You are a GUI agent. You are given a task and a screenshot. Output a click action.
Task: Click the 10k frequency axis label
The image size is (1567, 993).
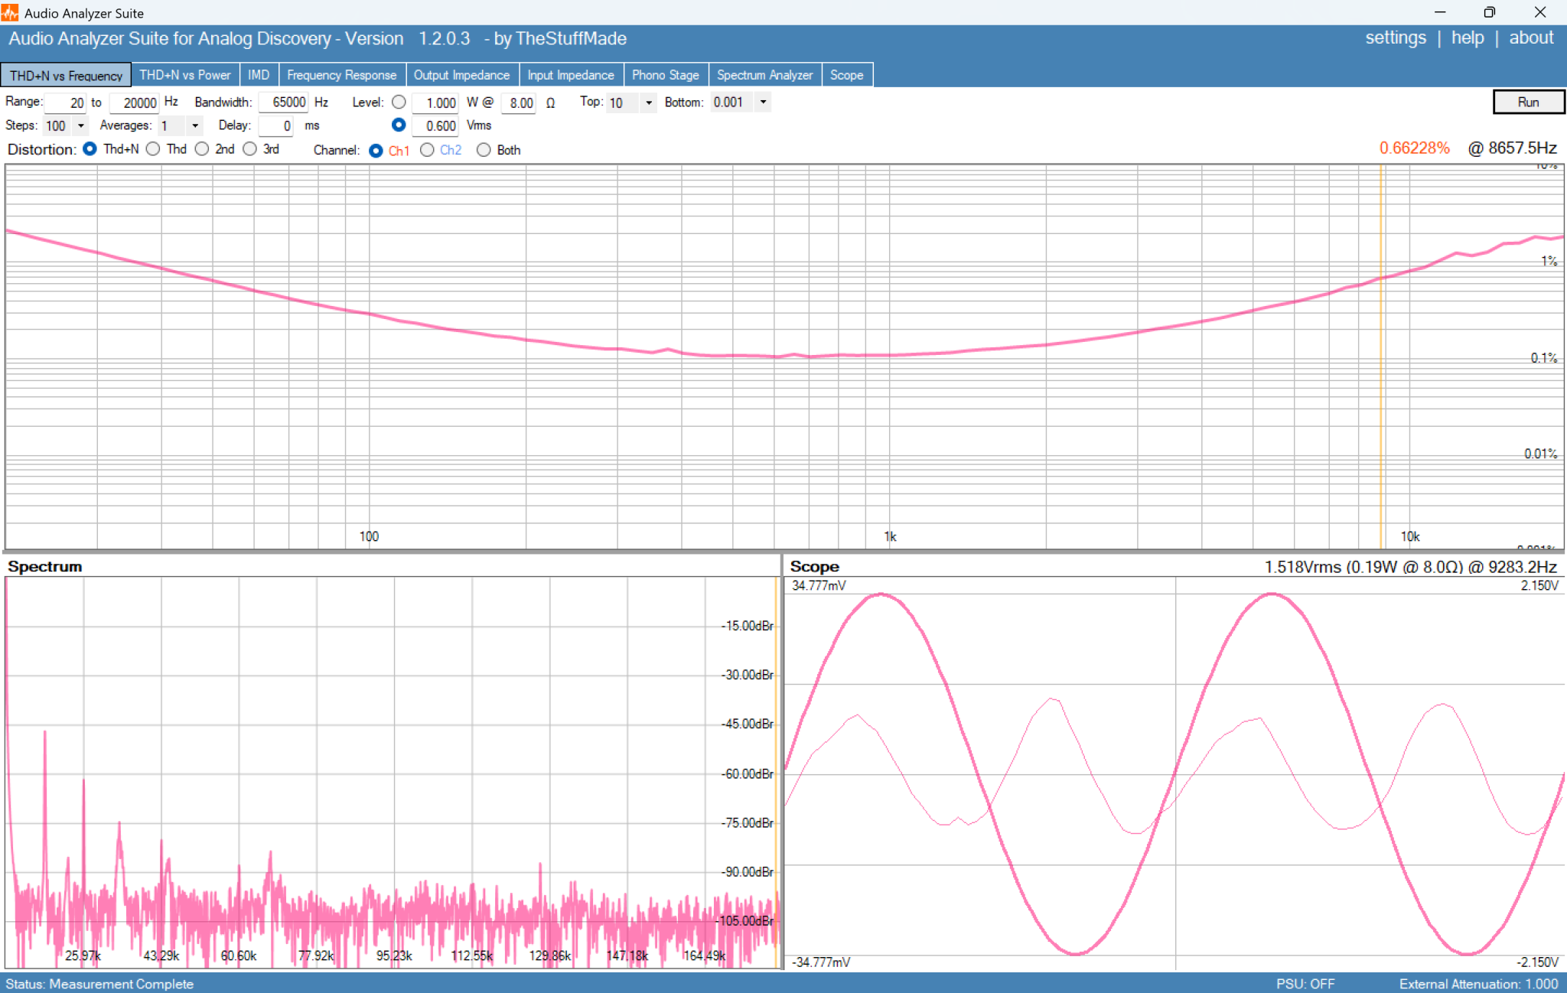pyautogui.click(x=1409, y=536)
